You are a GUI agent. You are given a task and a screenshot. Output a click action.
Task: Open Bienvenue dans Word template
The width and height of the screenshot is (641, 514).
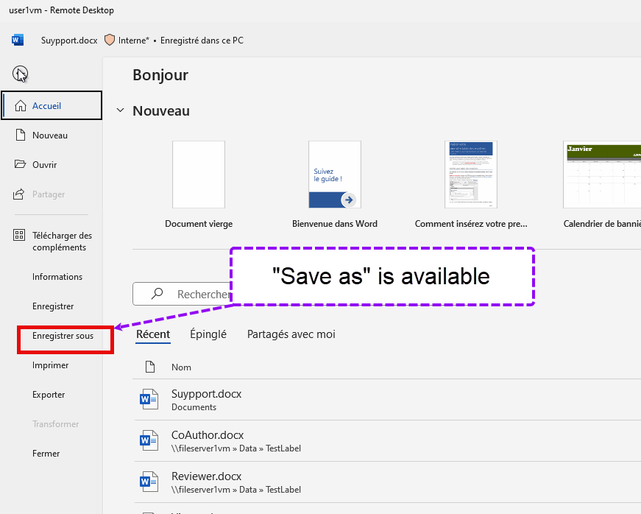point(335,185)
